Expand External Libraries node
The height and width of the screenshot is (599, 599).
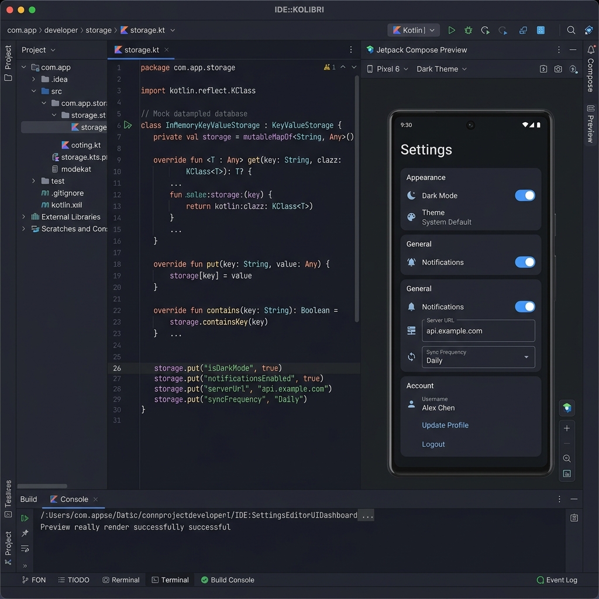coord(23,216)
